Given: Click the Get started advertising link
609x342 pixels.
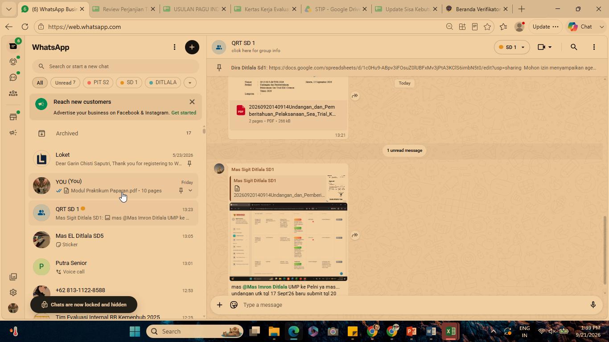Looking at the screenshot, I should click(184, 113).
